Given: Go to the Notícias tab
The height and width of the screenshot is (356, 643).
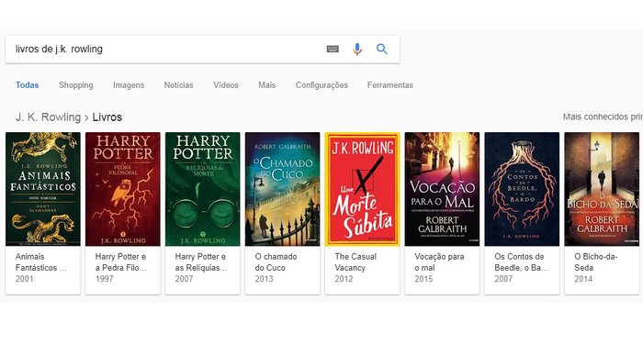Looking at the screenshot, I should point(178,85).
